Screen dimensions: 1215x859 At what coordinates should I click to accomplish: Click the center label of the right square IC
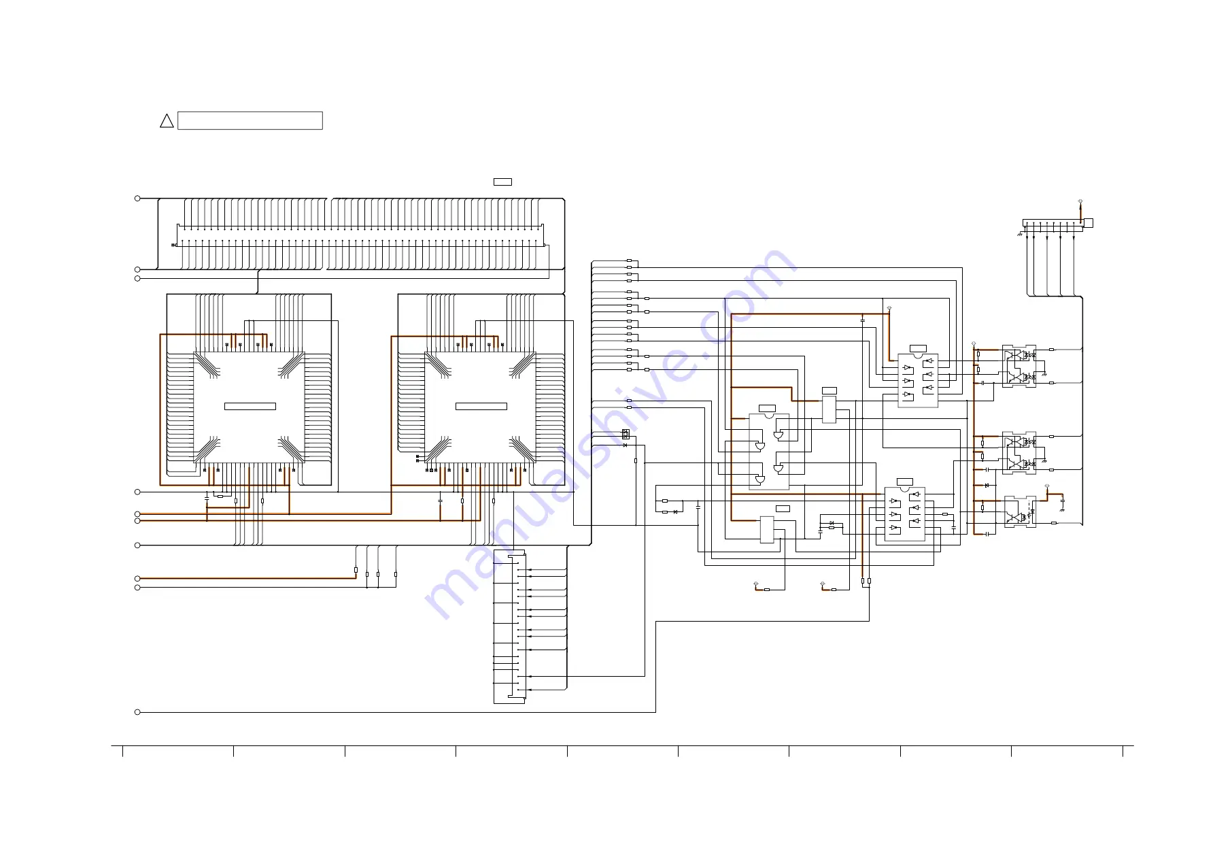tap(481, 406)
